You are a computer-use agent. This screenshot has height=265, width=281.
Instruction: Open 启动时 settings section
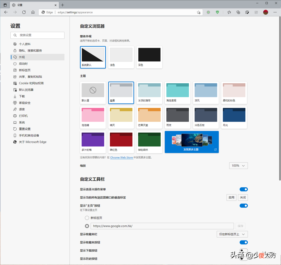click(37, 64)
